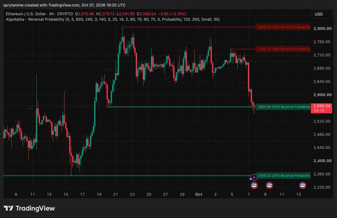This screenshot has width=337, height=218.
Task: Click the low value L2,541.95
Action: (x=125, y=14)
